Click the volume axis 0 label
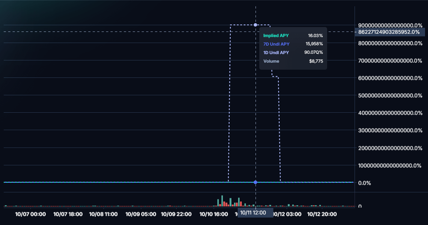428x225 pixels. coord(360,206)
